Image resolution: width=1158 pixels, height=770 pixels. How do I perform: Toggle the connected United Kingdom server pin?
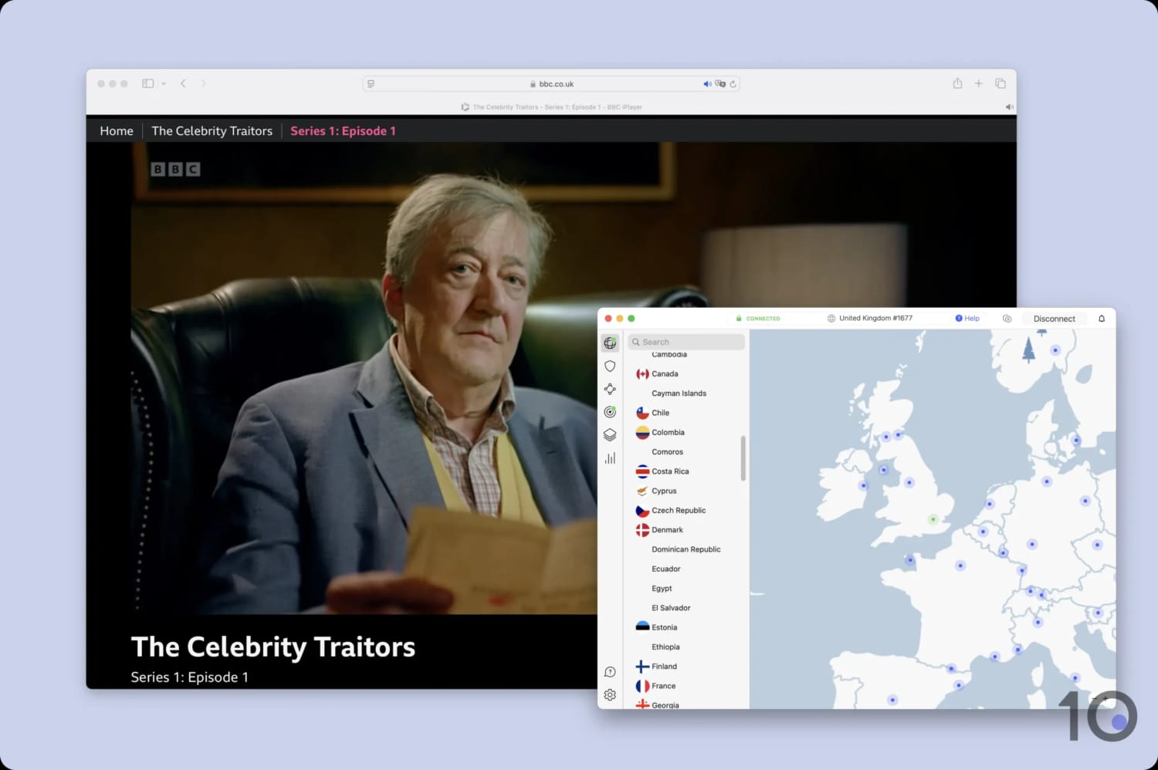(932, 518)
